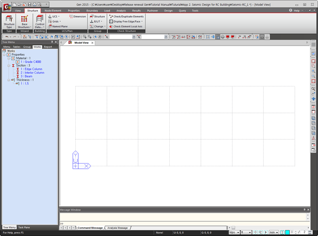The height and width of the screenshot is (236, 318).
Task: Click the cyan color swatch in status bar
Action: point(287,232)
